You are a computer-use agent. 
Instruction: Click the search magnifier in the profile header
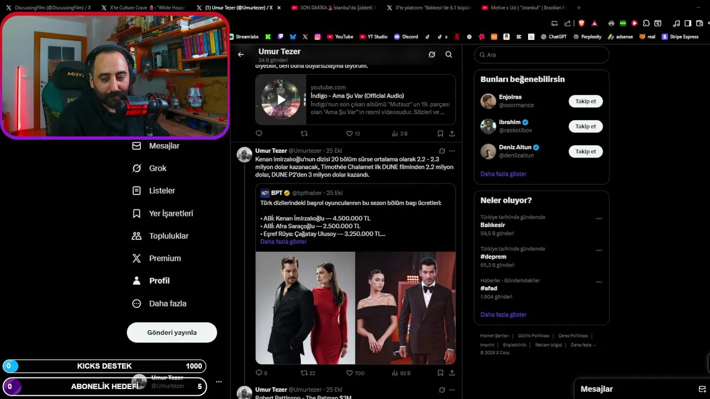449,54
